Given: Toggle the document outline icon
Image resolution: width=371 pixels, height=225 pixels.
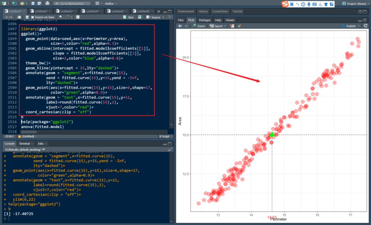Looking at the screenshot, I should tap(169, 17).
